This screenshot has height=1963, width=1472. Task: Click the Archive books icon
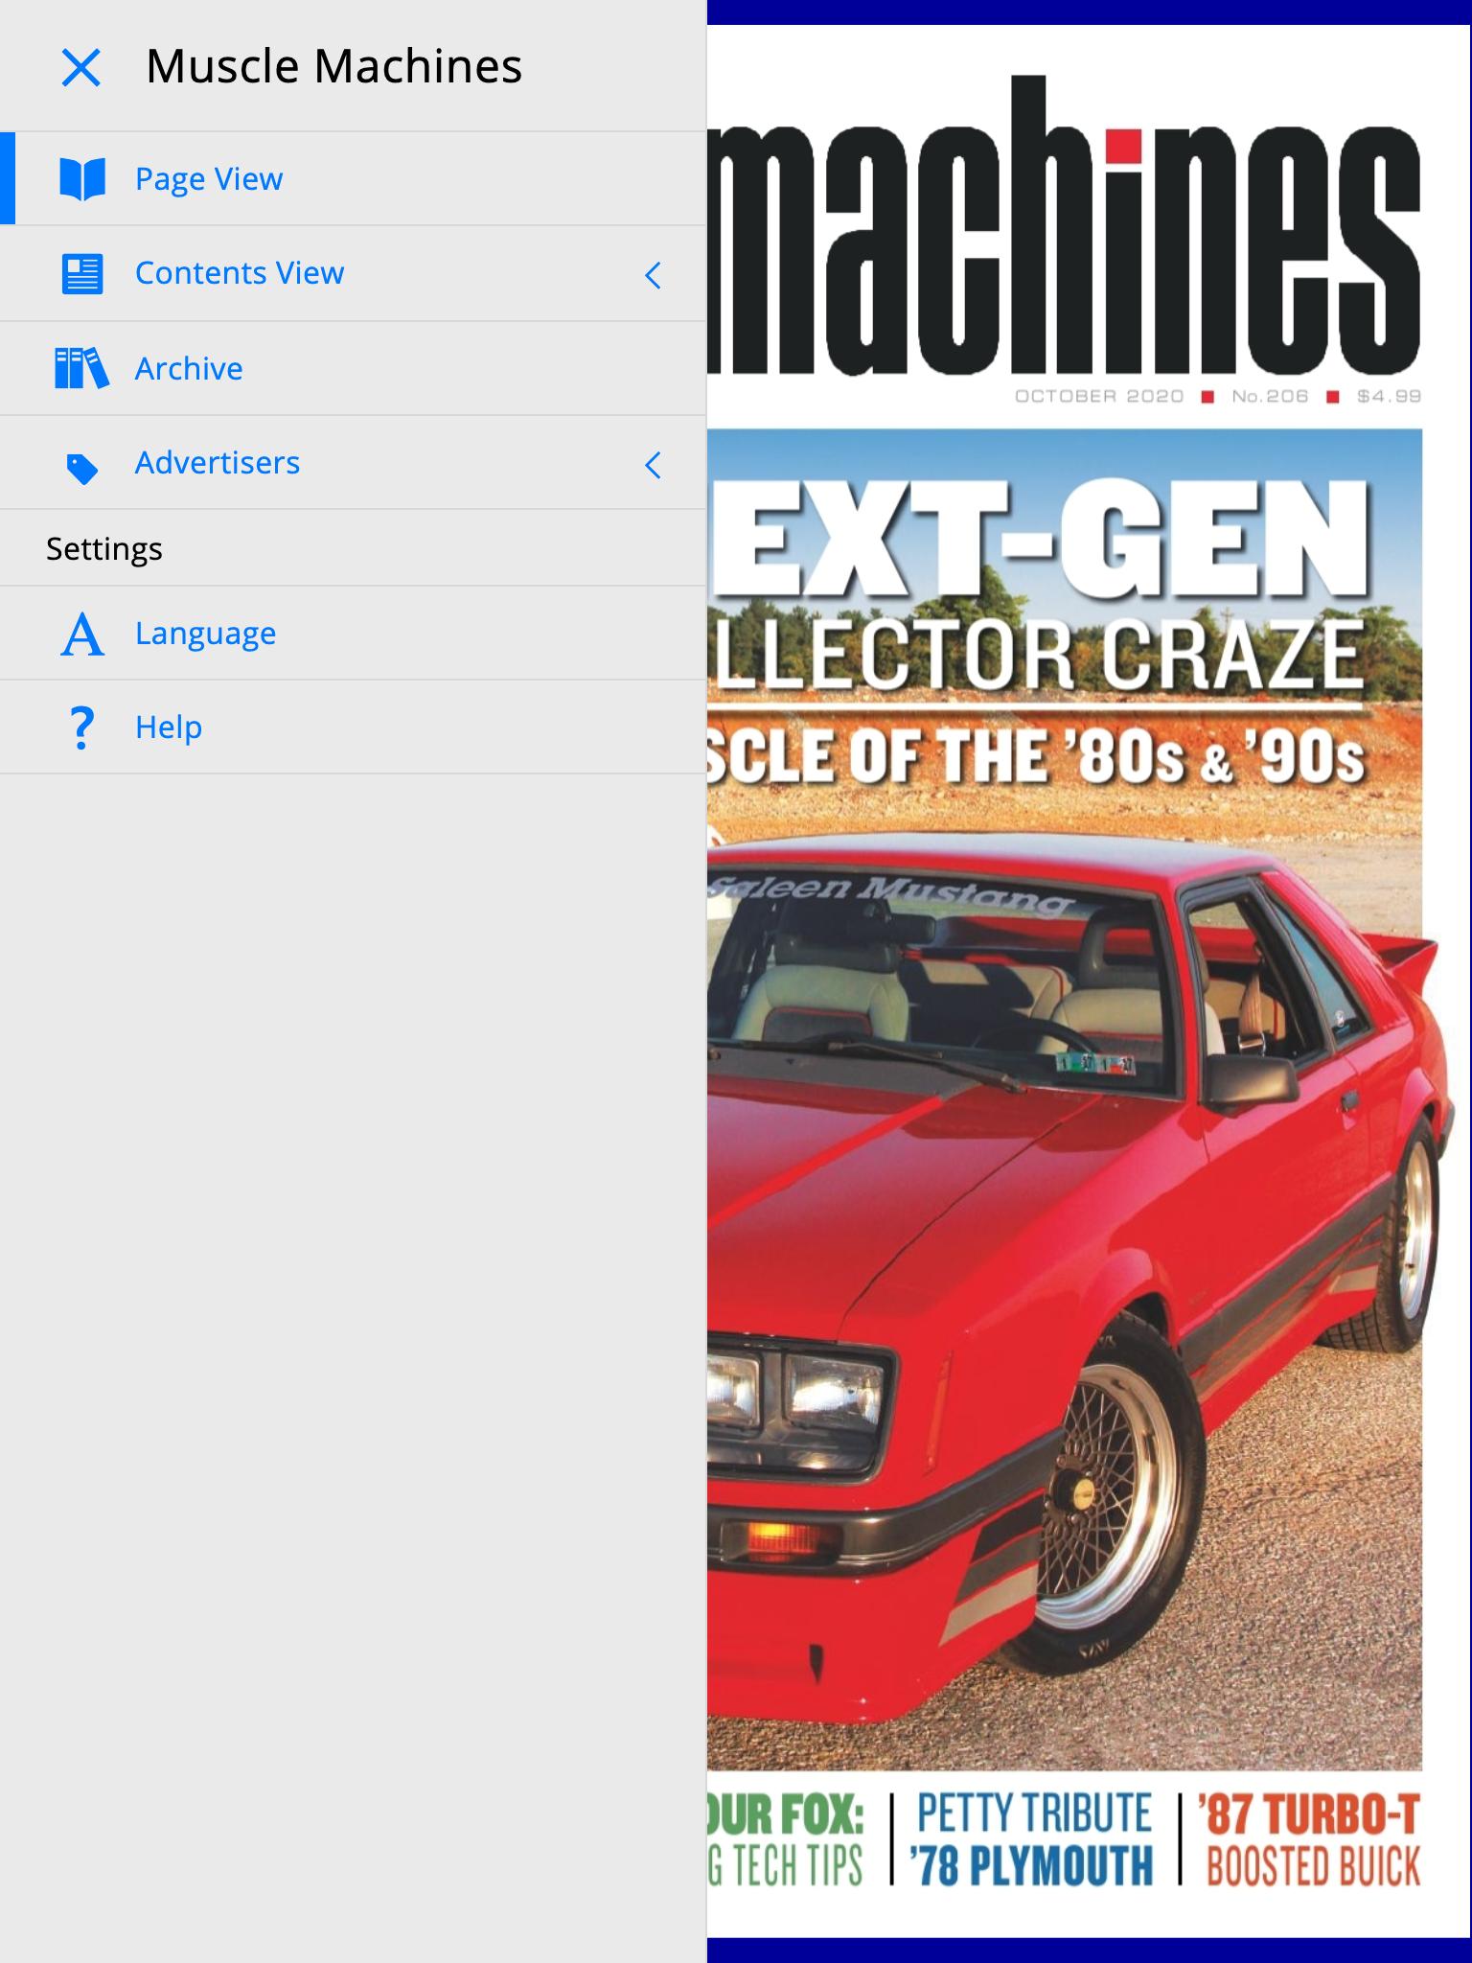[x=81, y=368]
